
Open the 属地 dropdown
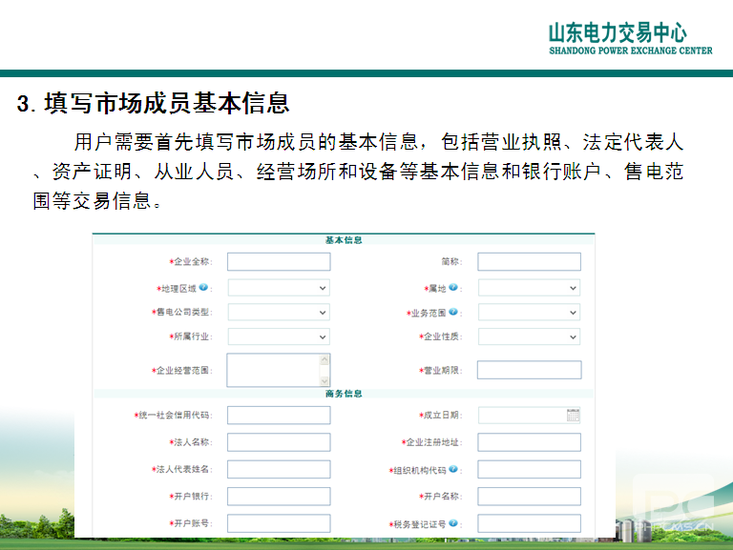coord(529,288)
